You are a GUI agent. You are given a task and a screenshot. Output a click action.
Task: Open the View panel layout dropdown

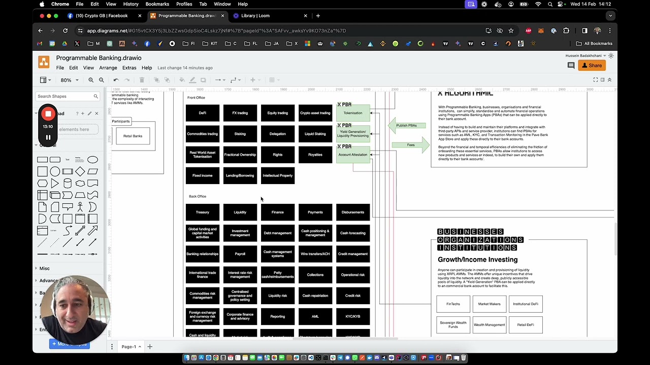pos(45,80)
